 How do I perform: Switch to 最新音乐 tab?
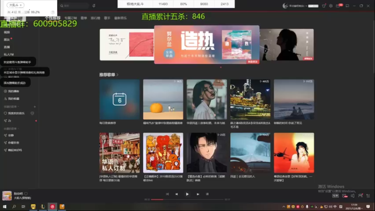click(x=120, y=18)
